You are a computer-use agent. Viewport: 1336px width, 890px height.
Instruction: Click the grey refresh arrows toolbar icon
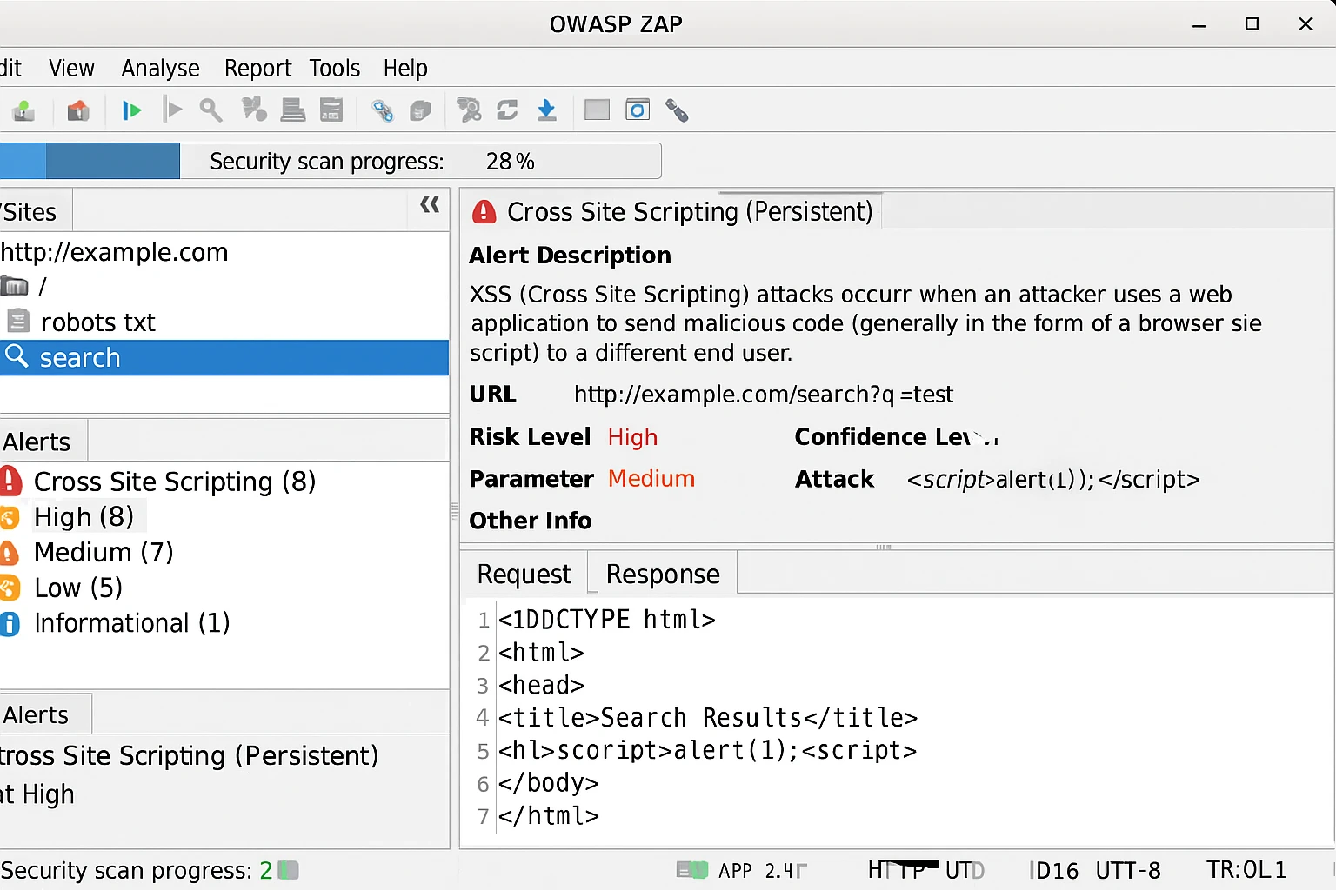(507, 110)
